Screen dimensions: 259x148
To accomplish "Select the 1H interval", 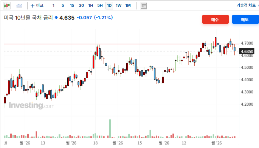I will pyautogui.click(x=91, y=6).
